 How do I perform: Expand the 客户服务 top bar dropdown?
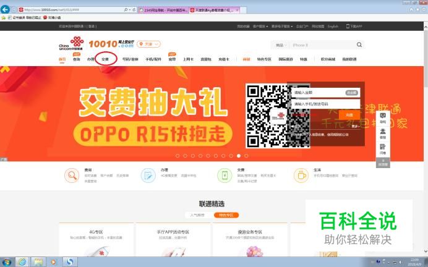click(x=260, y=27)
